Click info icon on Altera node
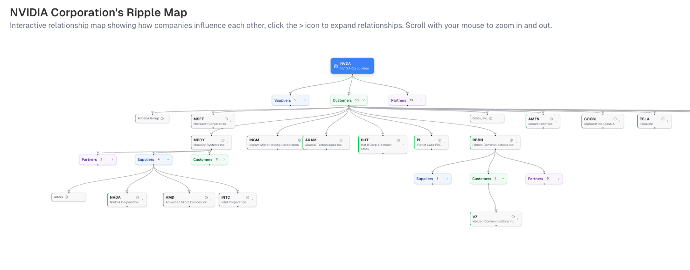690x270 pixels. coord(66,197)
